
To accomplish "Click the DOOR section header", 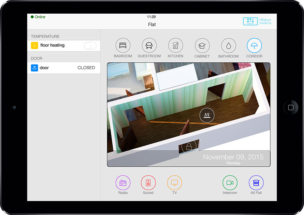I will [x=36, y=58].
